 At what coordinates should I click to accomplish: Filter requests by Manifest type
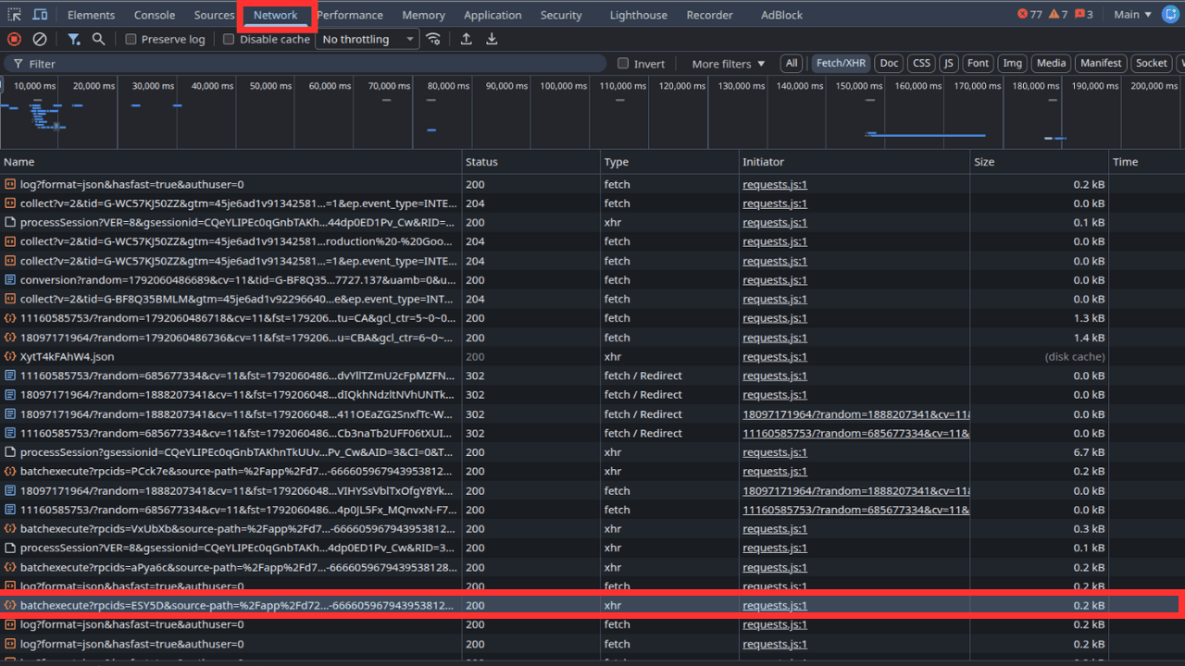click(x=1101, y=63)
